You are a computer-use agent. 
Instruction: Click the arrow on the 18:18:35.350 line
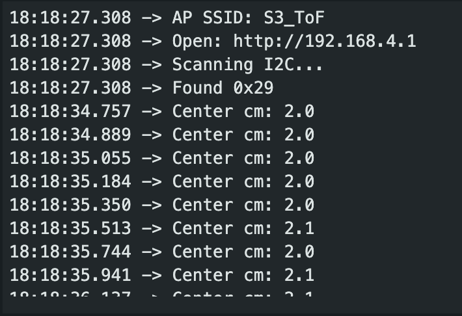[x=152, y=205]
